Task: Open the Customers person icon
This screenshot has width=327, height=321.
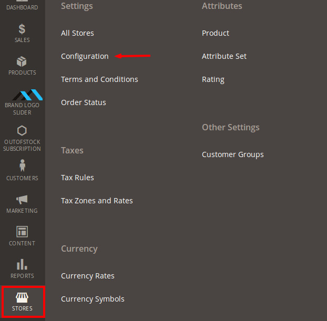Action: tap(22, 165)
